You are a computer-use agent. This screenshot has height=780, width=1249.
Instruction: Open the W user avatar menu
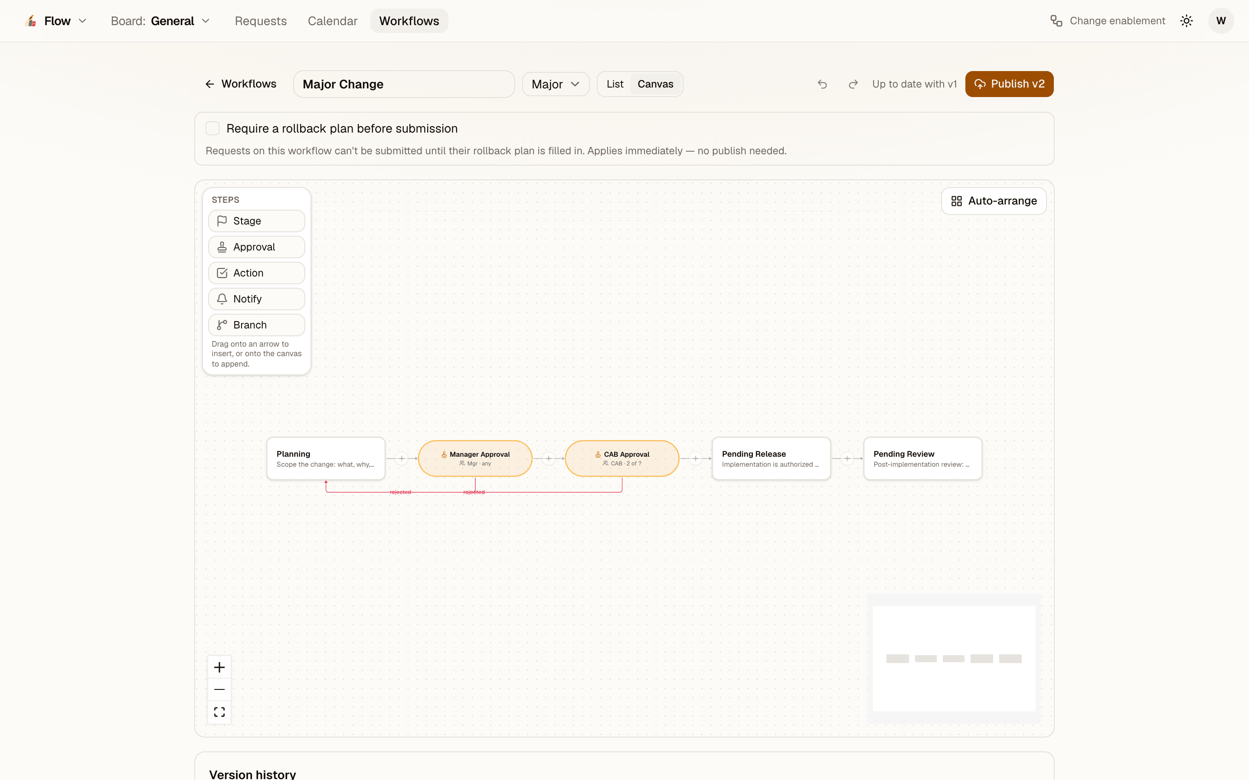[x=1221, y=21]
